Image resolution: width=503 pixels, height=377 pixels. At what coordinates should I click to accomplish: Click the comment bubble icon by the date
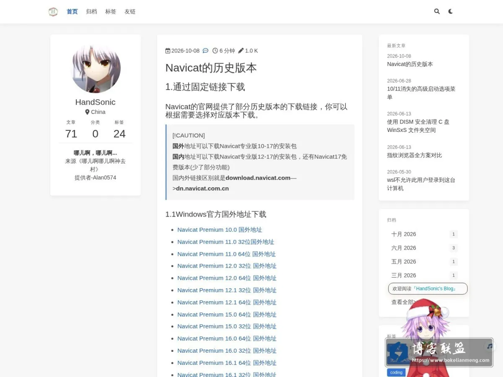point(205,51)
